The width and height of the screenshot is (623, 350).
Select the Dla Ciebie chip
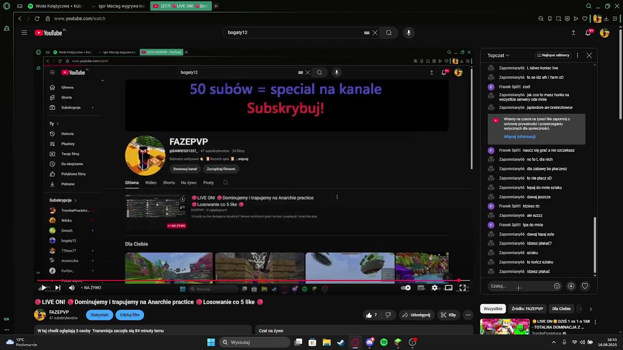(x=561, y=309)
